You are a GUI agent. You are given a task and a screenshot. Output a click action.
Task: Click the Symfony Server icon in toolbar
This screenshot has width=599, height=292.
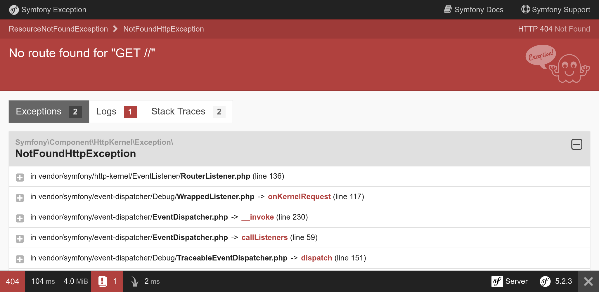(497, 281)
